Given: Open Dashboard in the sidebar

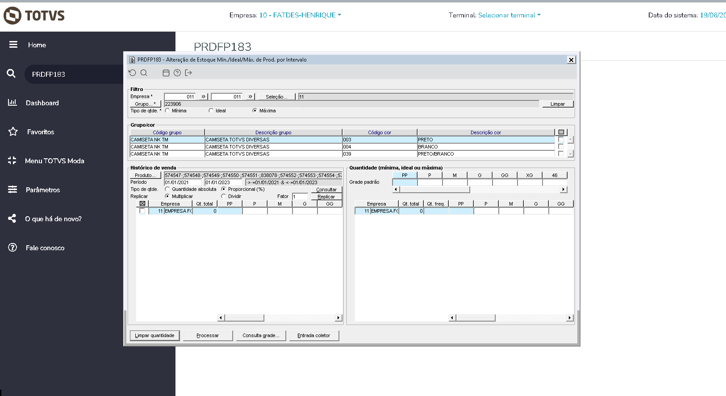Looking at the screenshot, I should click(x=42, y=103).
